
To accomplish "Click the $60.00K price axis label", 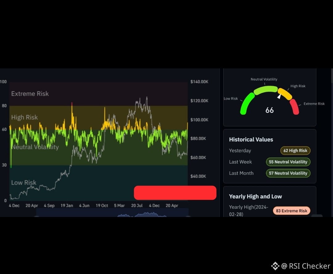I will [x=198, y=157].
